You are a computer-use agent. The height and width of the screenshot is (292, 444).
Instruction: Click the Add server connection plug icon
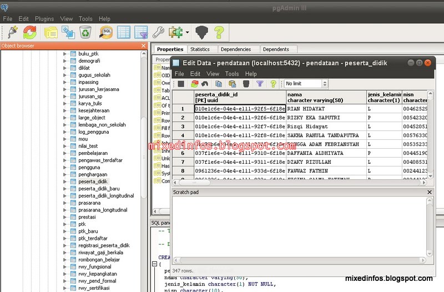click(12, 32)
